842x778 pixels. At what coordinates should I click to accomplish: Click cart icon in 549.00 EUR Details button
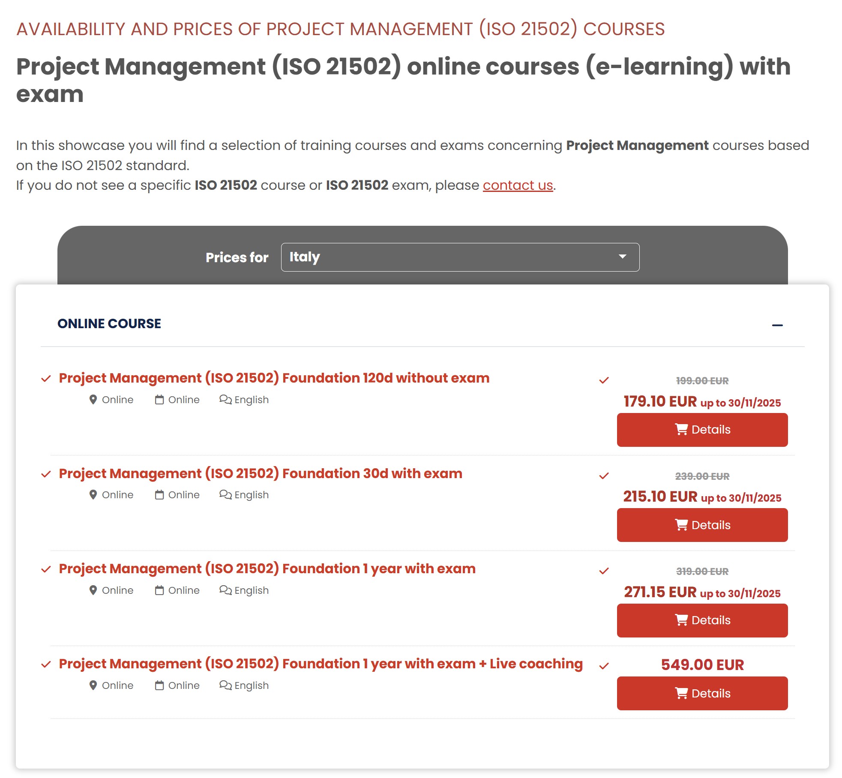tap(681, 693)
